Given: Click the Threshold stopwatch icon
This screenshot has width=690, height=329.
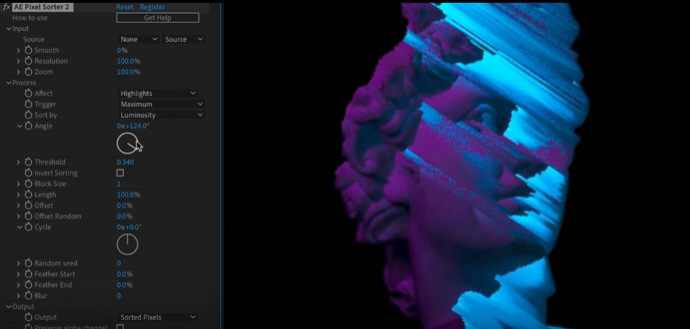Looking at the screenshot, I should click(28, 162).
